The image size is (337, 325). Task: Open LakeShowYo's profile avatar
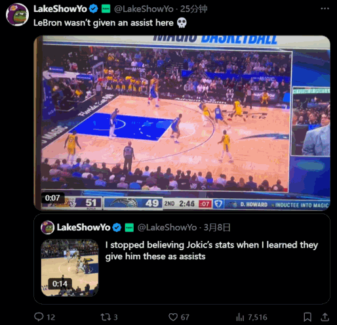[17, 14]
